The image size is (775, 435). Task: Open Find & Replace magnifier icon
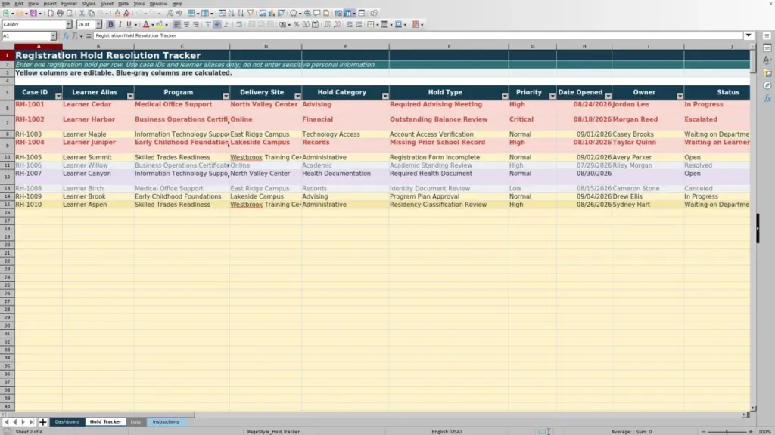(170, 14)
